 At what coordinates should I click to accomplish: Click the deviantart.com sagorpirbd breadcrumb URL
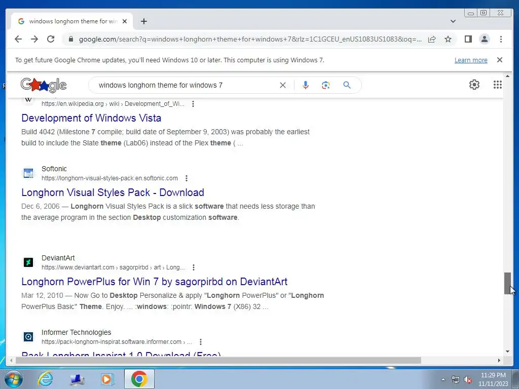click(113, 267)
